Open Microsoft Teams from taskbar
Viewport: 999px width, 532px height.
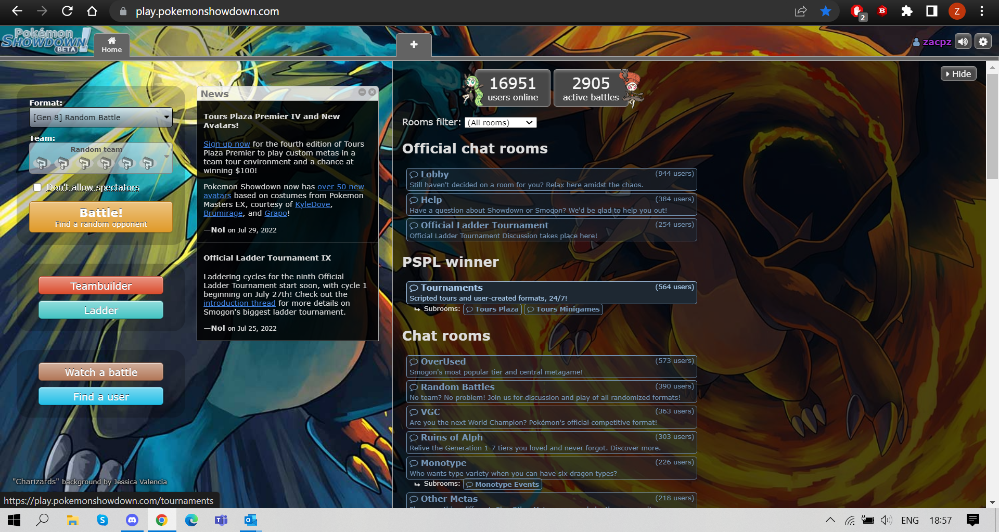(221, 520)
